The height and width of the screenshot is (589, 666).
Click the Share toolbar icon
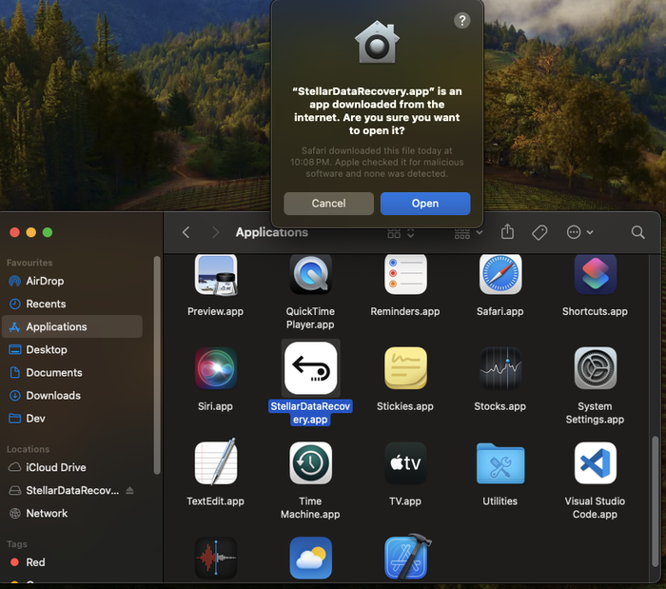click(x=507, y=232)
